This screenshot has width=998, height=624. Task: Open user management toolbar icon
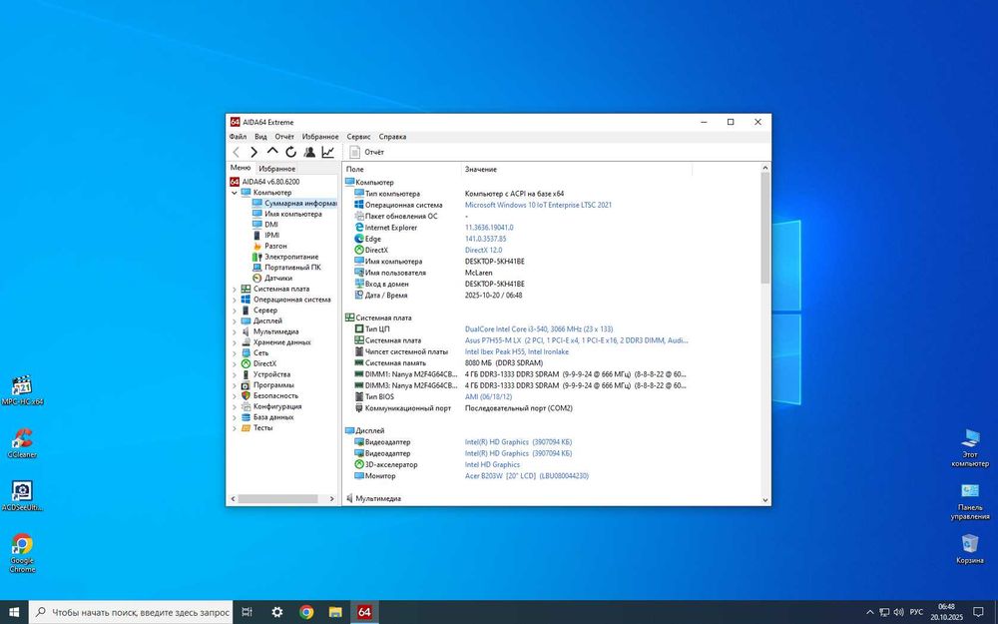[309, 152]
